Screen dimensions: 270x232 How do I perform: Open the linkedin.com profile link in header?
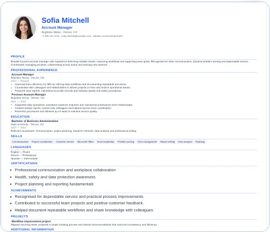108,36
